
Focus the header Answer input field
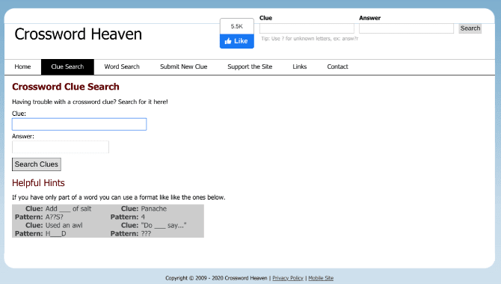point(406,28)
